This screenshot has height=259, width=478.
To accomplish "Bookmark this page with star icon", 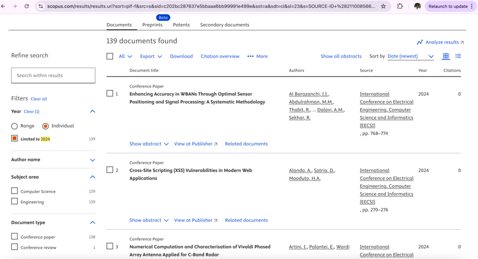I will tap(383, 7).
